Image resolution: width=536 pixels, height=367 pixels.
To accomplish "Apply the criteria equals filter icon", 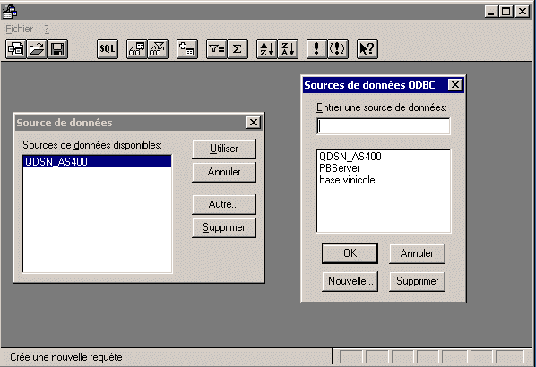I will click(217, 49).
